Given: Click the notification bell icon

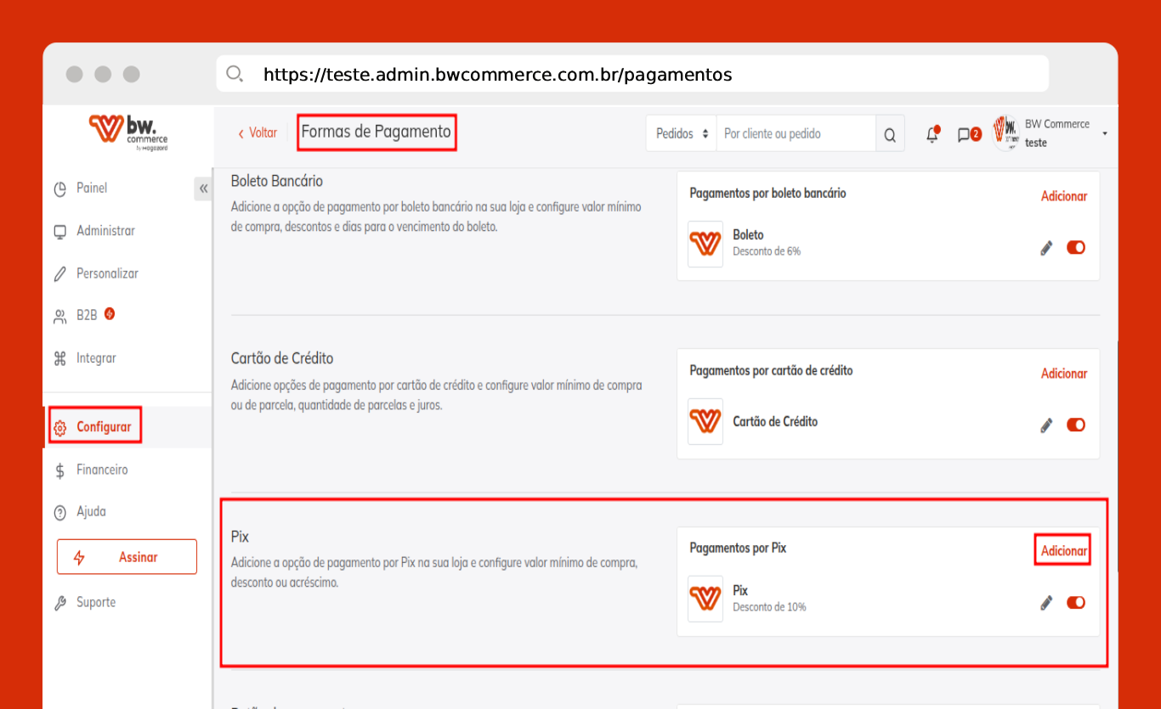Looking at the screenshot, I should (932, 134).
